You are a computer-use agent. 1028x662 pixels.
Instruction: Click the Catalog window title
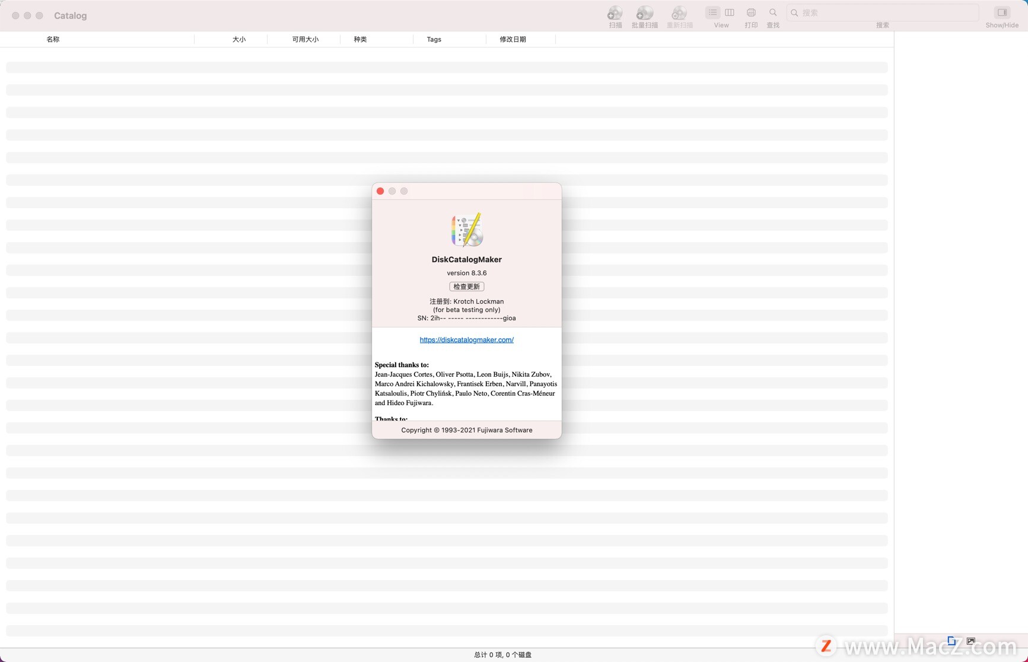(x=70, y=15)
